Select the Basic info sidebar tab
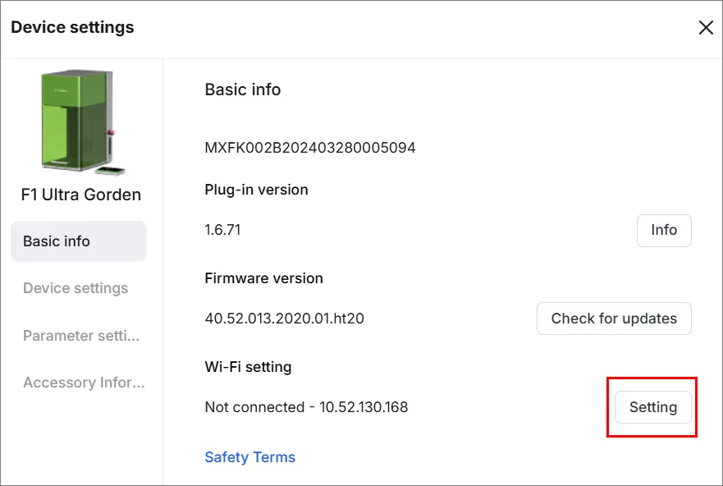The width and height of the screenshot is (723, 486). pos(79,241)
